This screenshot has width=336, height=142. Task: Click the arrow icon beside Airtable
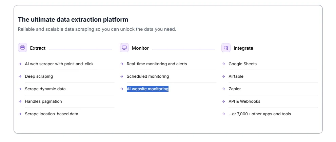(x=224, y=76)
